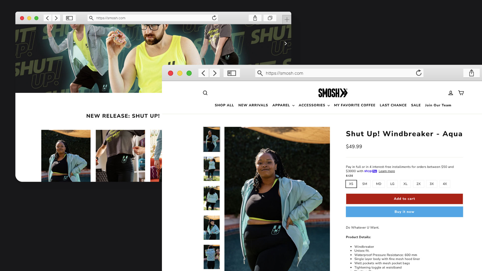Expand the ACCESSORIES dropdown menu

point(314,105)
